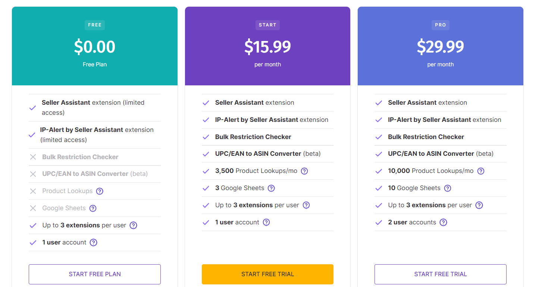Select the FREE plan badge

tap(94, 25)
